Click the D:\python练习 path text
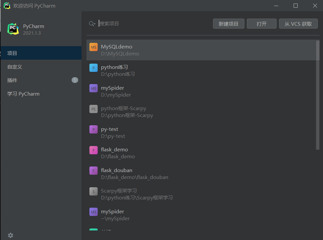The width and height of the screenshot is (323, 240). [x=118, y=74]
